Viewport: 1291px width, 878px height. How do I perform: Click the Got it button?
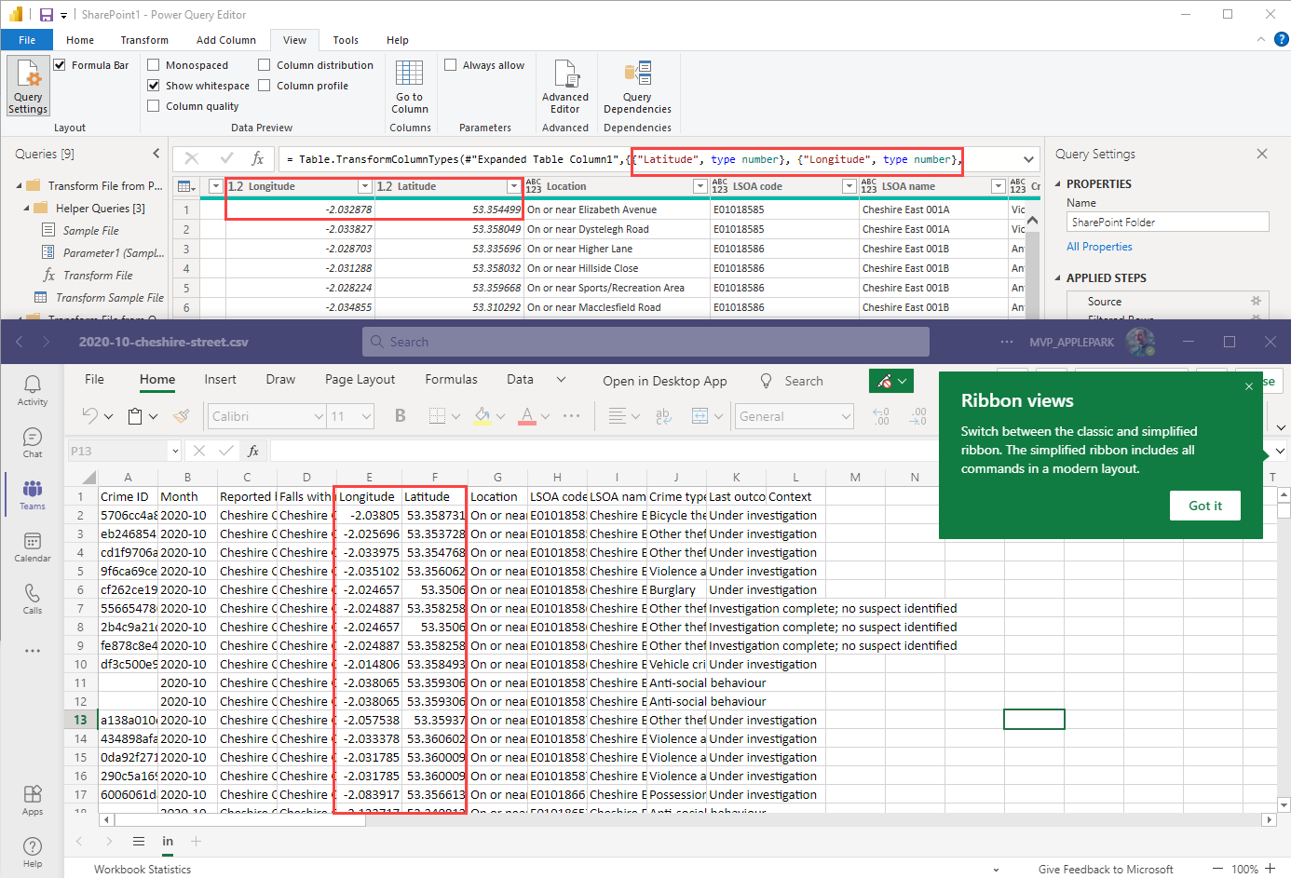coord(1204,506)
